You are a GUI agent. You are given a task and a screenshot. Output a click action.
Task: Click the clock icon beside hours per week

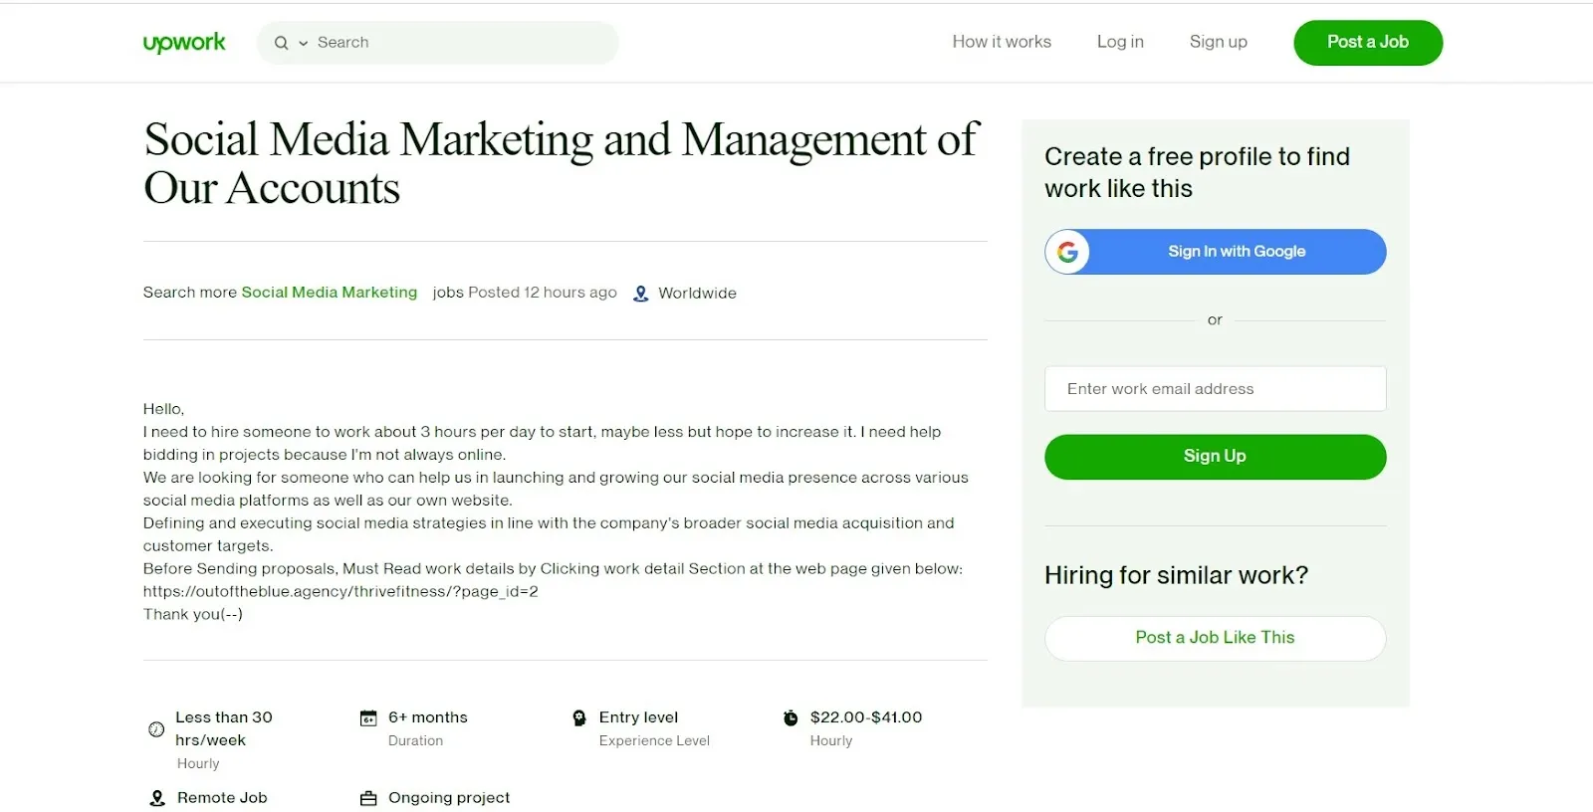tap(156, 728)
